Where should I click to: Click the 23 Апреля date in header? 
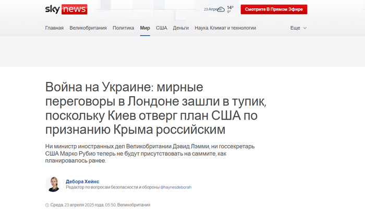210,9
